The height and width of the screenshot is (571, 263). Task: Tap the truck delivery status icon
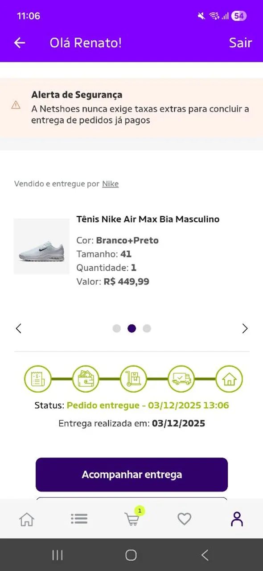[x=181, y=378]
